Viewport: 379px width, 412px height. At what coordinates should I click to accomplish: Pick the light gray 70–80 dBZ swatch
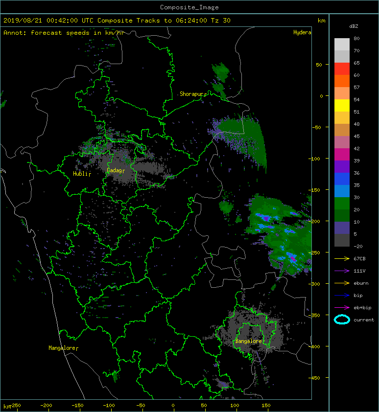(342, 44)
